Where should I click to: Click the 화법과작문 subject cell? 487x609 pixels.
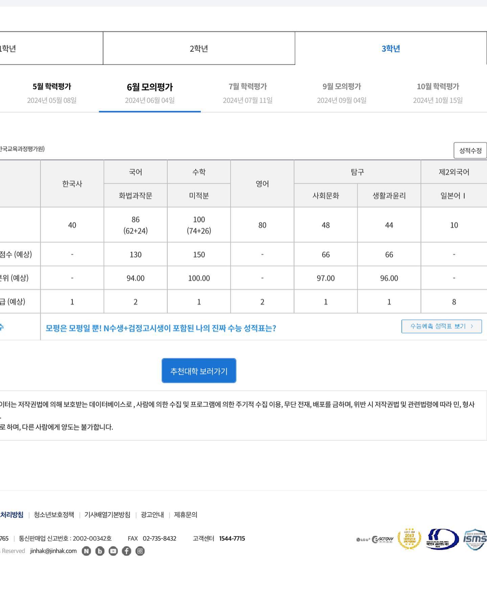pyautogui.click(x=136, y=196)
